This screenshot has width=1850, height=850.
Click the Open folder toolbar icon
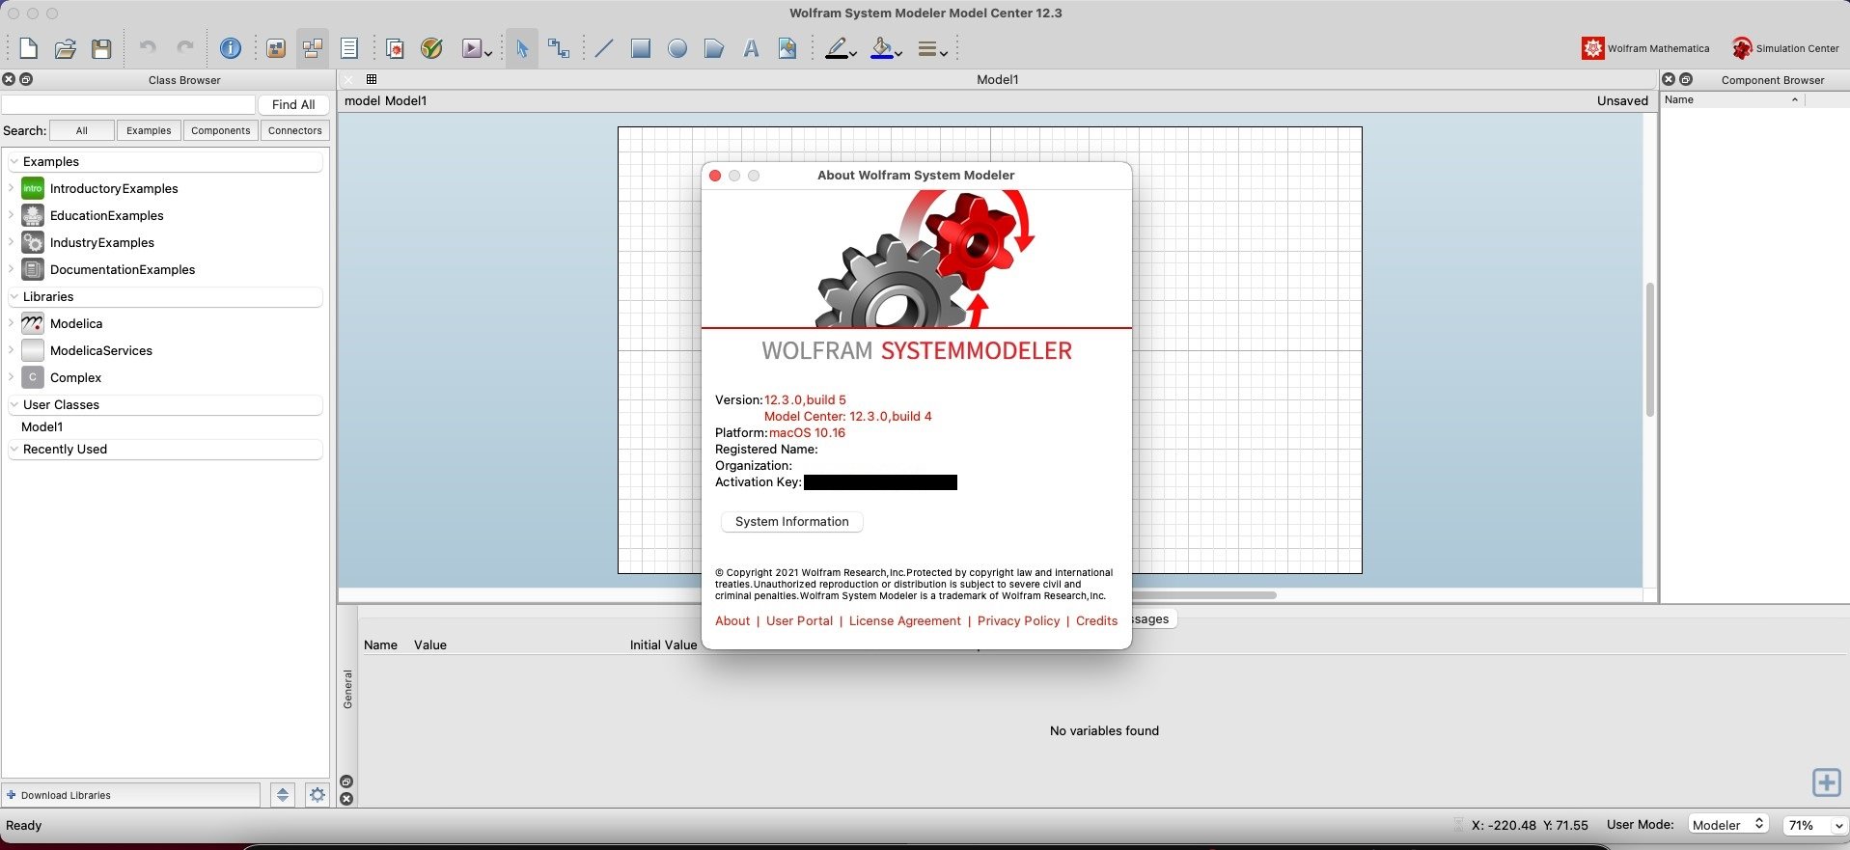point(65,48)
